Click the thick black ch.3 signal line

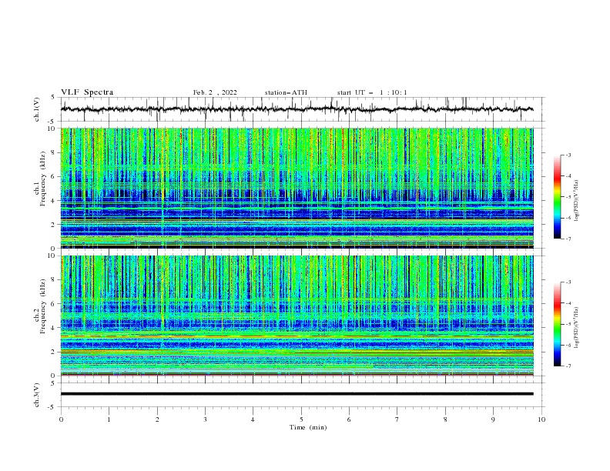(297, 394)
